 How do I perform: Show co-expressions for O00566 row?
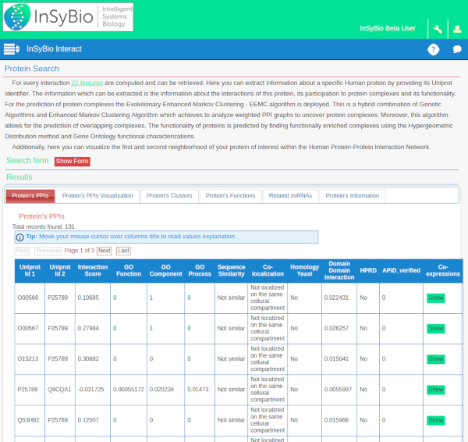pos(435,298)
